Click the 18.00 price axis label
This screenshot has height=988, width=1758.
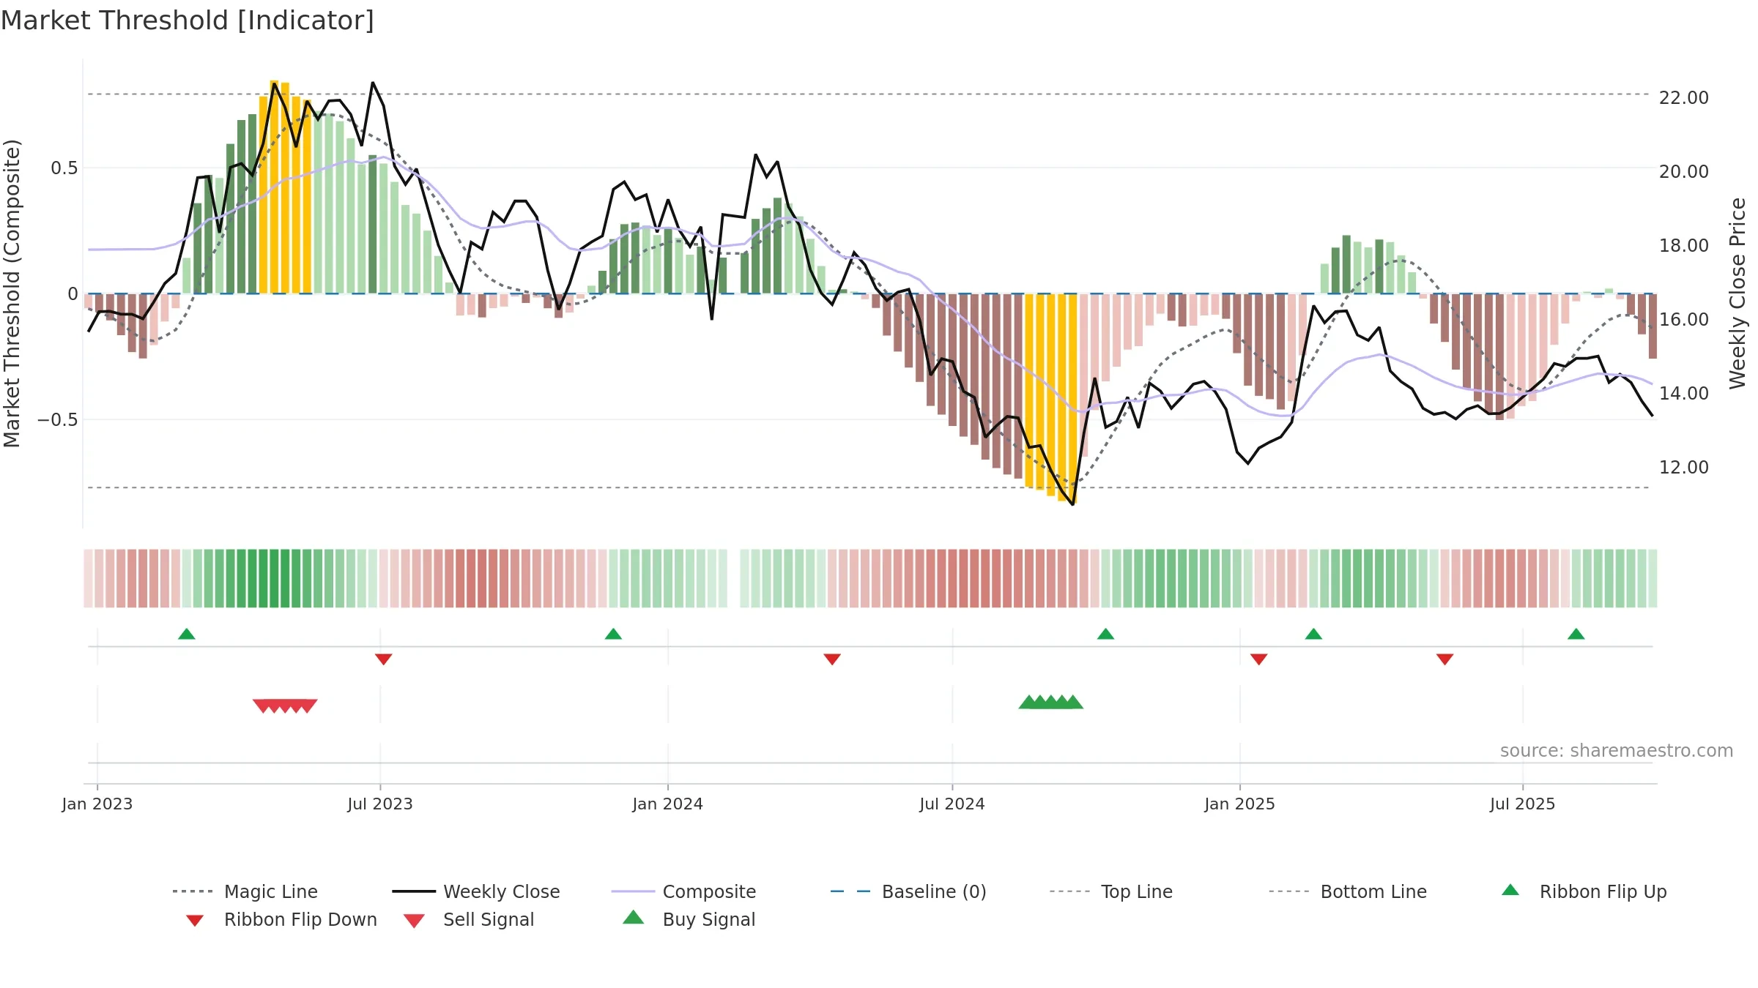coord(1684,246)
